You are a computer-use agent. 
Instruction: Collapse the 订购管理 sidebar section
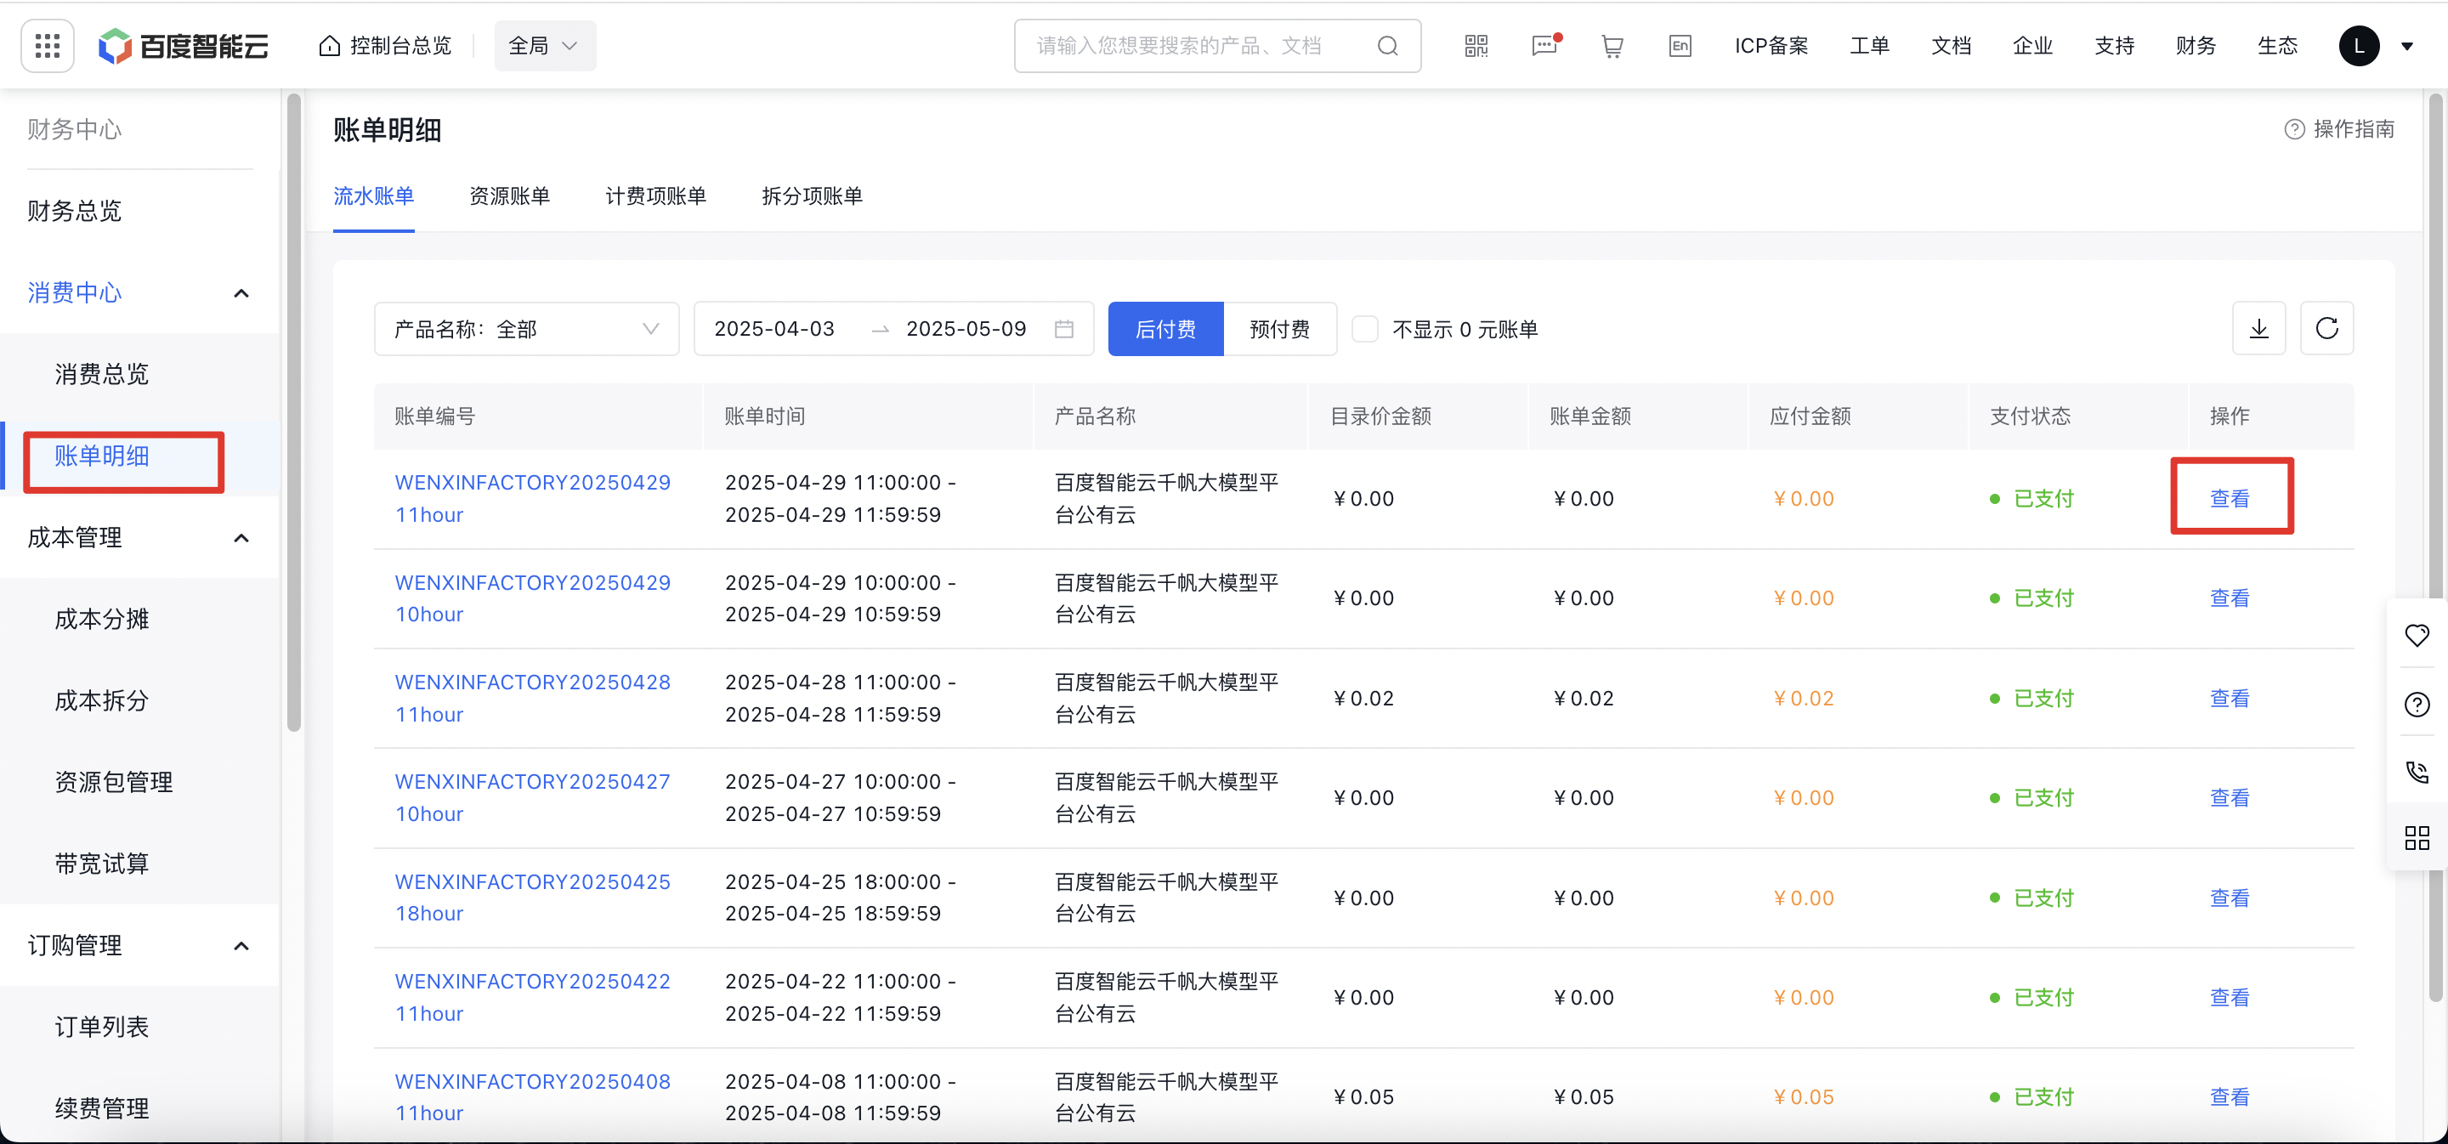click(x=241, y=945)
